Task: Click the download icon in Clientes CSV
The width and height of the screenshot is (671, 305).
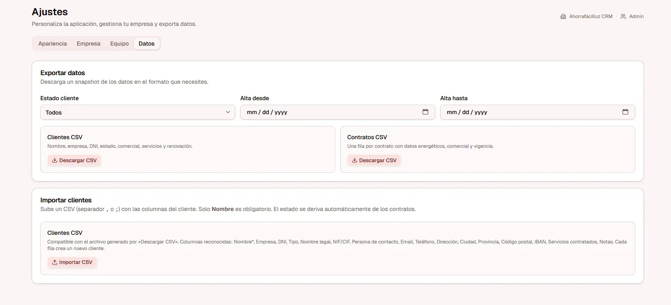Action: tap(55, 161)
